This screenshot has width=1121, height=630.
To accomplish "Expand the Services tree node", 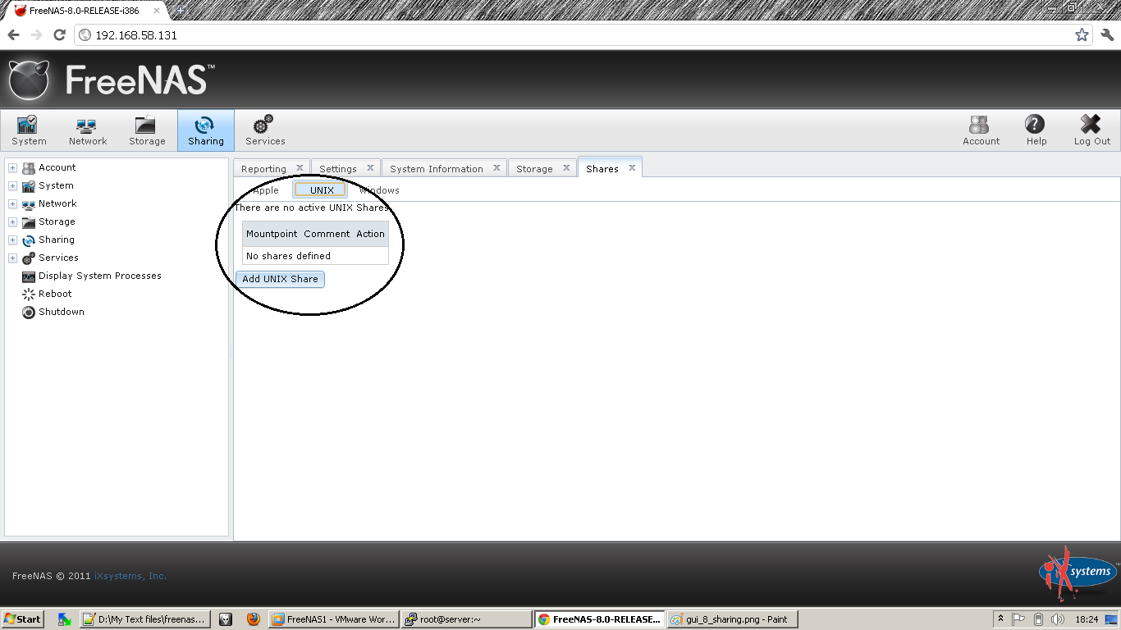I will 12,258.
